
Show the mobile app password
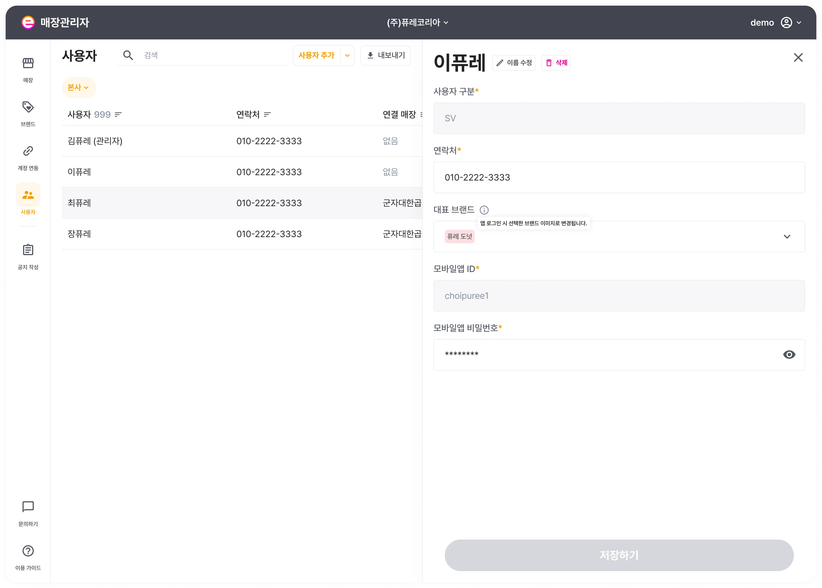pos(789,355)
